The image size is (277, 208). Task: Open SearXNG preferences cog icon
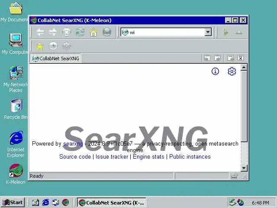coord(232,71)
